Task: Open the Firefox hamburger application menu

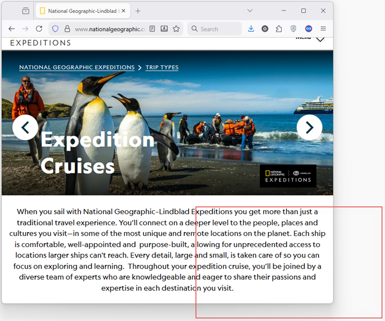Action: [x=323, y=29]
